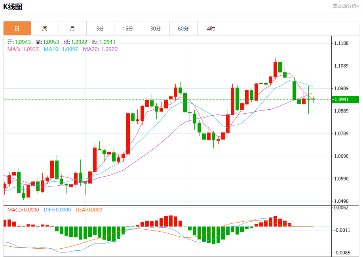Click the 高:1.0953 high price value
This screenshot has height=257, width=363.
47,42
